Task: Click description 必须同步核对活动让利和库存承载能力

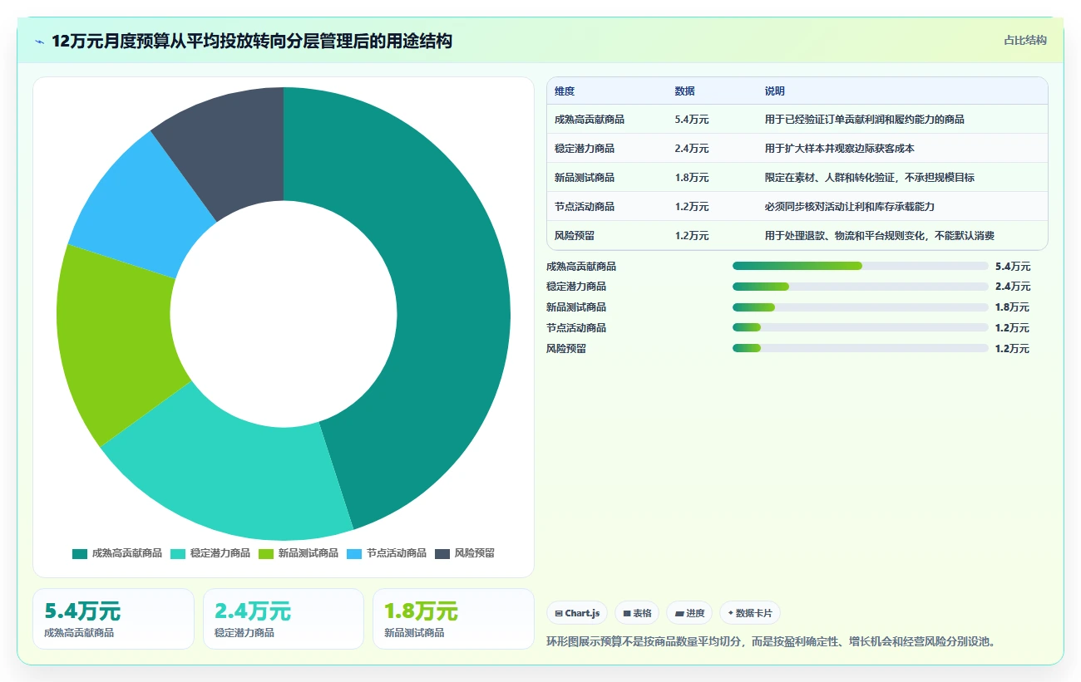Action: point(850,207)
